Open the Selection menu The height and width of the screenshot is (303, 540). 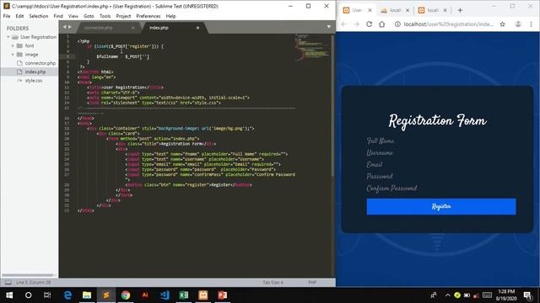pos(39,16)
